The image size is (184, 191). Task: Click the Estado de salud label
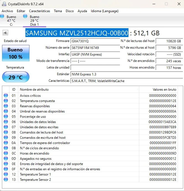tap(15, 41)
